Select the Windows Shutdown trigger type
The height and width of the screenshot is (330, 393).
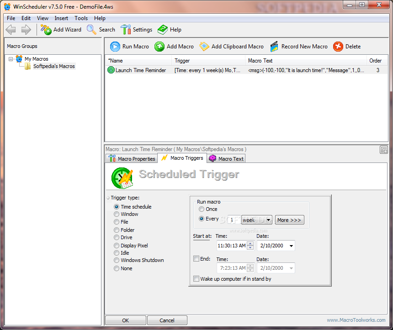tap(116, 261)
